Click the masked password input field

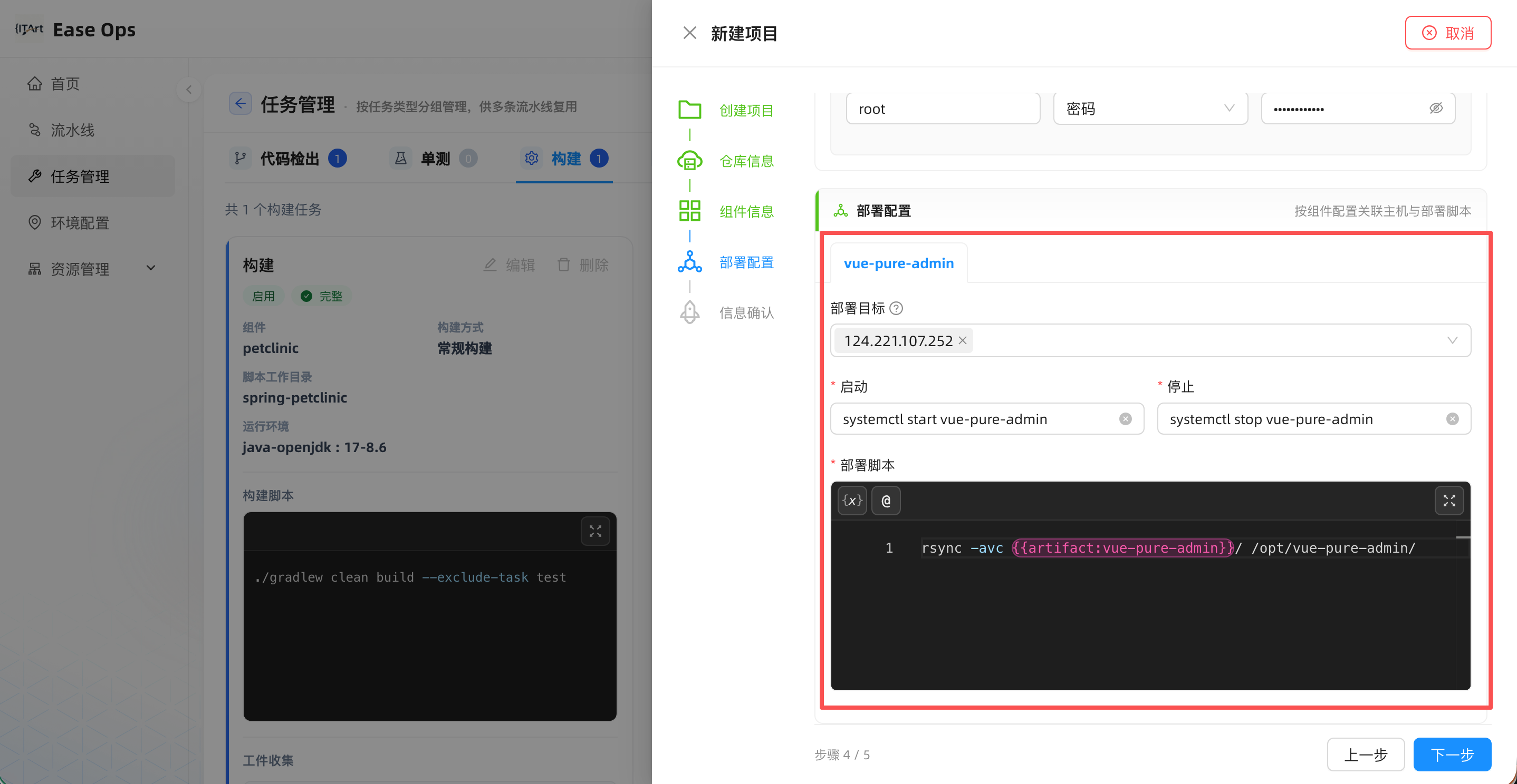point(1357,108)
